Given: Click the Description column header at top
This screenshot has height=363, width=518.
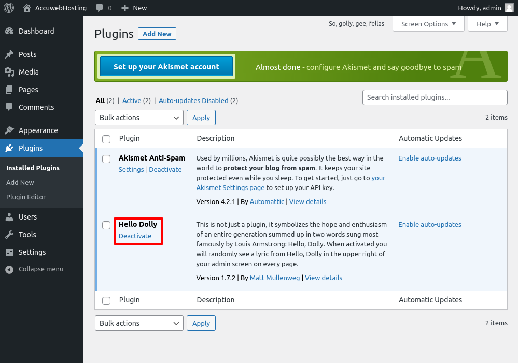Looking at the screenshot, I should click(216, 138).
